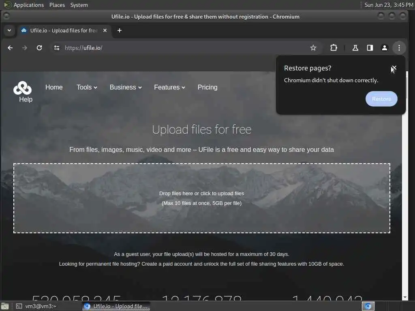This screenshot has height=311, width=415.
Task: Bookmark this page with the star icon
Action: pos(313,48)
